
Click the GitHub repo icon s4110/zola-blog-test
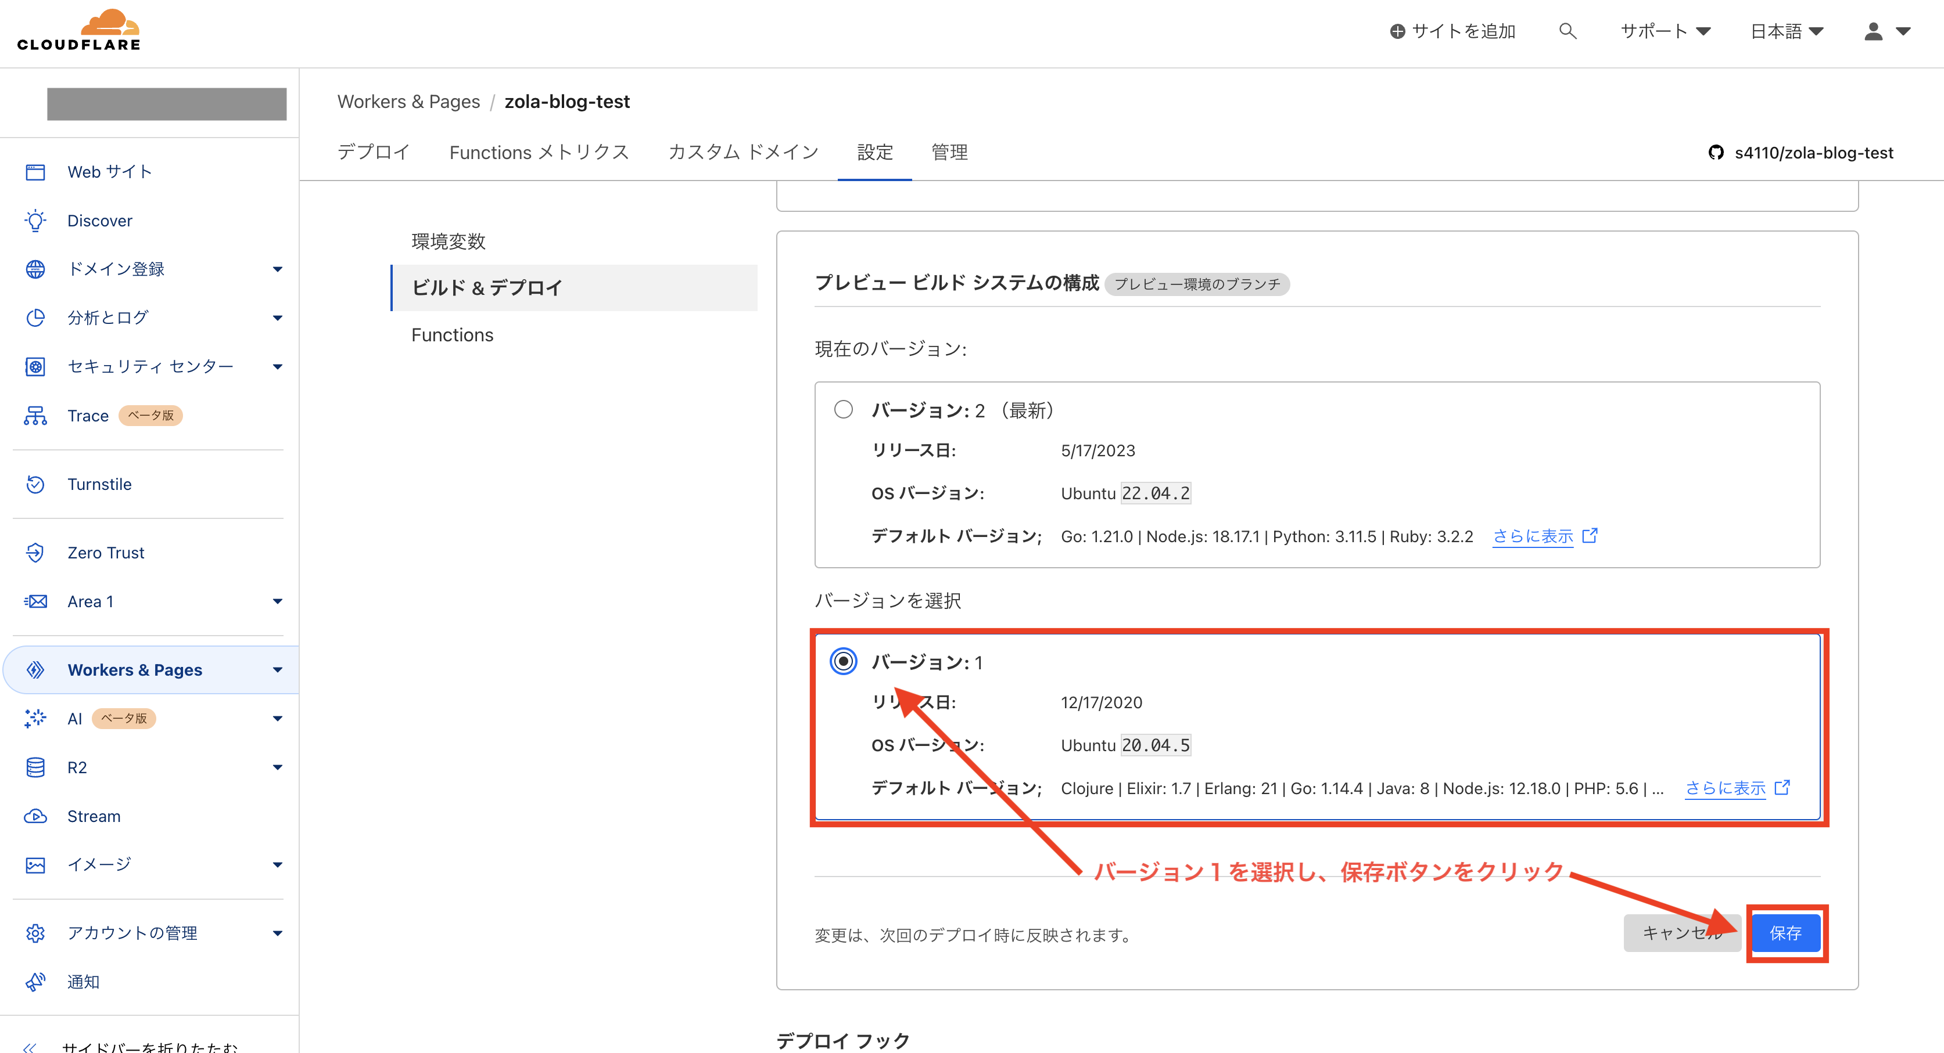pos(1716,152)
